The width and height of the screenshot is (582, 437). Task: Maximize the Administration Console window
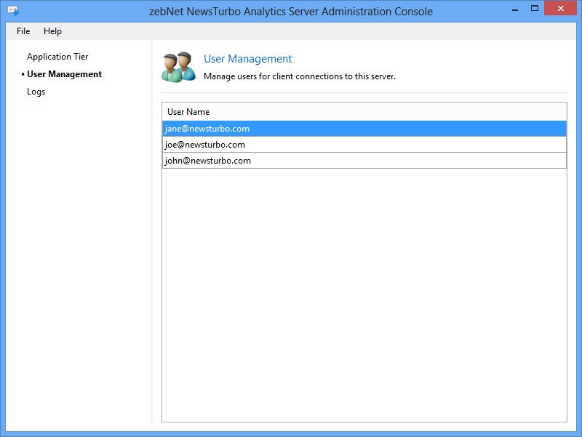point(535,8)
